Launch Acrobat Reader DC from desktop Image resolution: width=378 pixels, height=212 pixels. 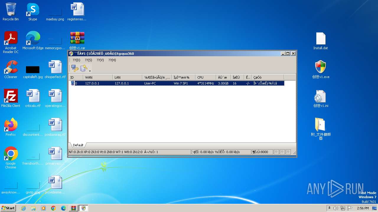[x=11, y=42]
